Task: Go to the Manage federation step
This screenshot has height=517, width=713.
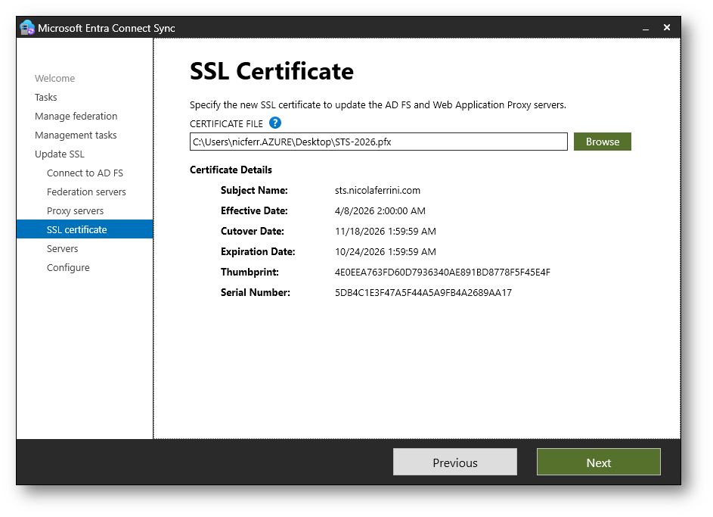Action: 76,117
